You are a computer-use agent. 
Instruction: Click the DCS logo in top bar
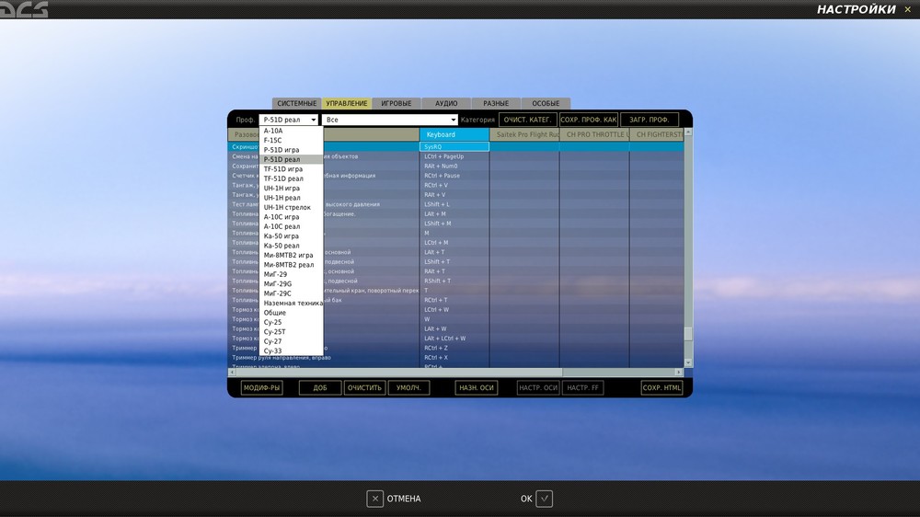tap(24, 9)
